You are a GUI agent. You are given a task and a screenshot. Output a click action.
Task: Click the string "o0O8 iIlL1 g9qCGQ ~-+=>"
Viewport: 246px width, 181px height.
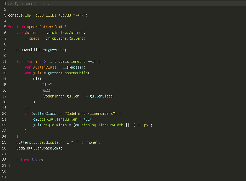pyautogui.click(x=59, y=15)
